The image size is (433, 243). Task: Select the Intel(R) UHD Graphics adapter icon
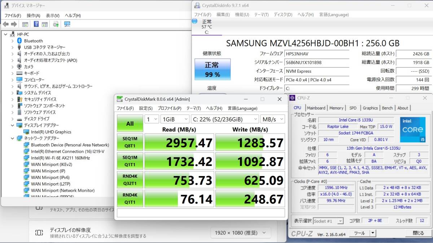26,132
